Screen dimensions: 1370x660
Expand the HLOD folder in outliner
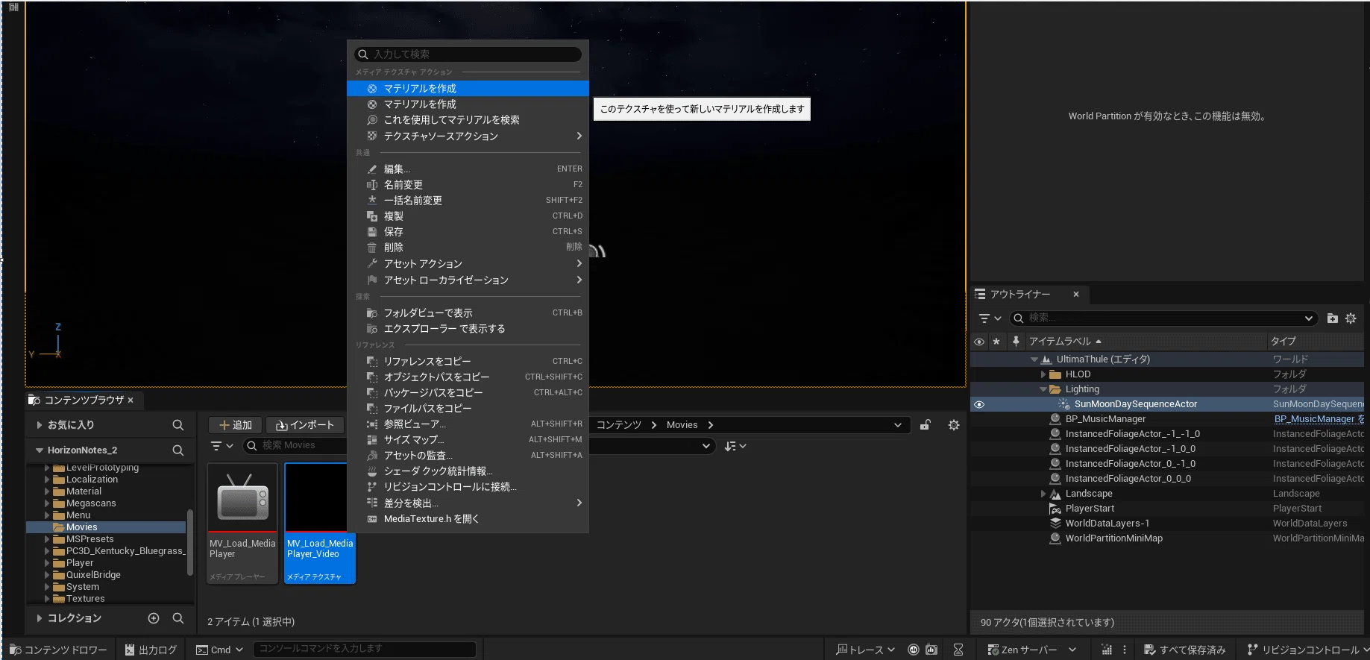tap(1043, 374)
